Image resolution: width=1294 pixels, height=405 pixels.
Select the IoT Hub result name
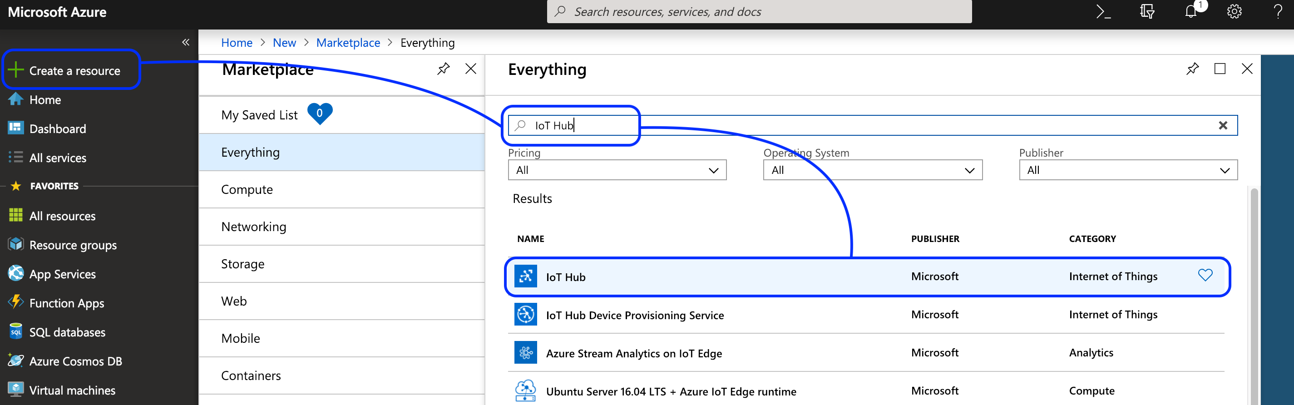pos(566,277)
